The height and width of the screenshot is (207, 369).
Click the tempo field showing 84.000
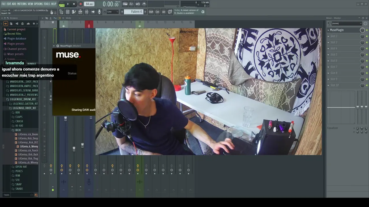point(89,4)
